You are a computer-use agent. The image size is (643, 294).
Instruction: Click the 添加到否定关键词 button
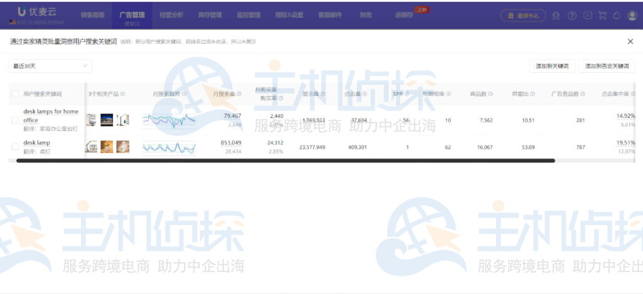coord(607,66)
